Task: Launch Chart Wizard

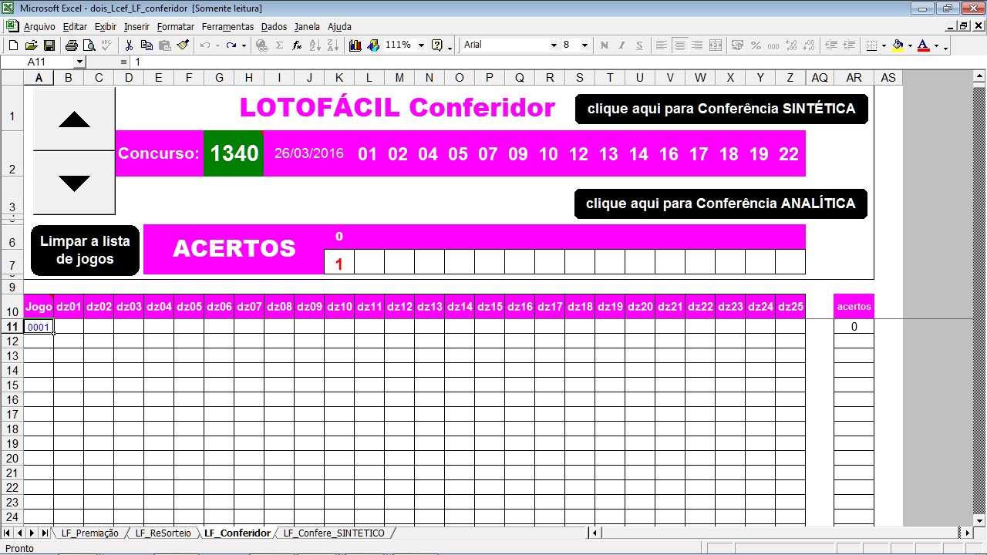Action: 355,45
